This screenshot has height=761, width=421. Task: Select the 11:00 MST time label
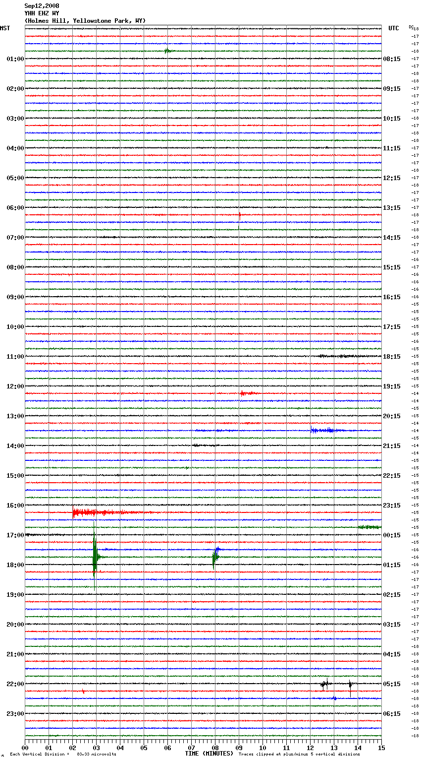pyautogui.click(x=15, y=357)
